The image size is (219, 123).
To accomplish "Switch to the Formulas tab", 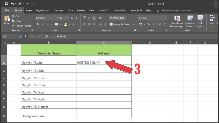I will tap(58, 10).
